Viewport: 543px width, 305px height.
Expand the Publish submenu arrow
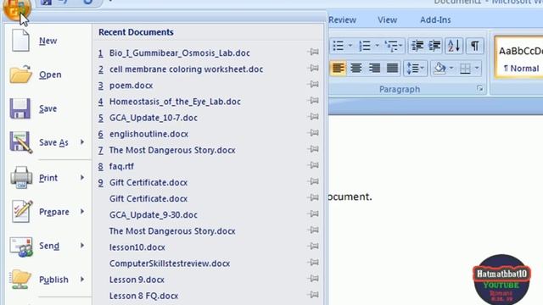(x=82, y=279)
